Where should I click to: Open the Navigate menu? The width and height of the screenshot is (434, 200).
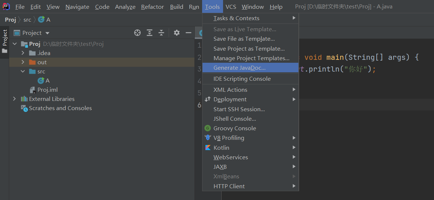77,7
